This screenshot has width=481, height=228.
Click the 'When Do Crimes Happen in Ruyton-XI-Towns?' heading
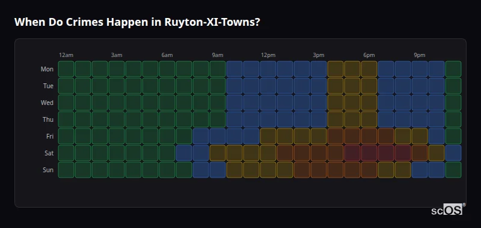pos(137,22)
